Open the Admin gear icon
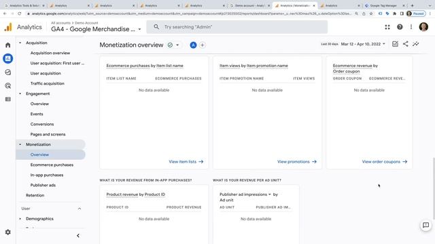Viewport: 435px width, 244px height. [x=7, y=232]
